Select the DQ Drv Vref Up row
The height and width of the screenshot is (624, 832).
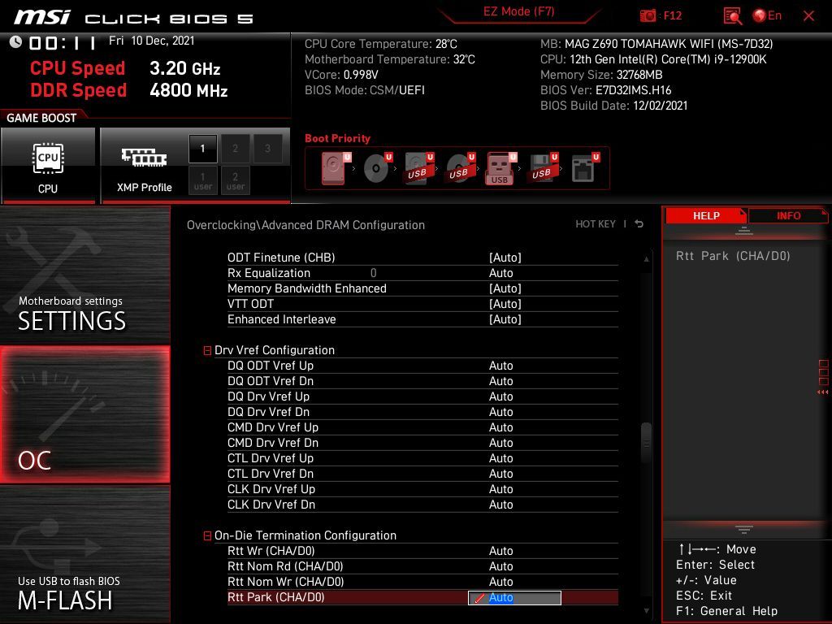422,396
